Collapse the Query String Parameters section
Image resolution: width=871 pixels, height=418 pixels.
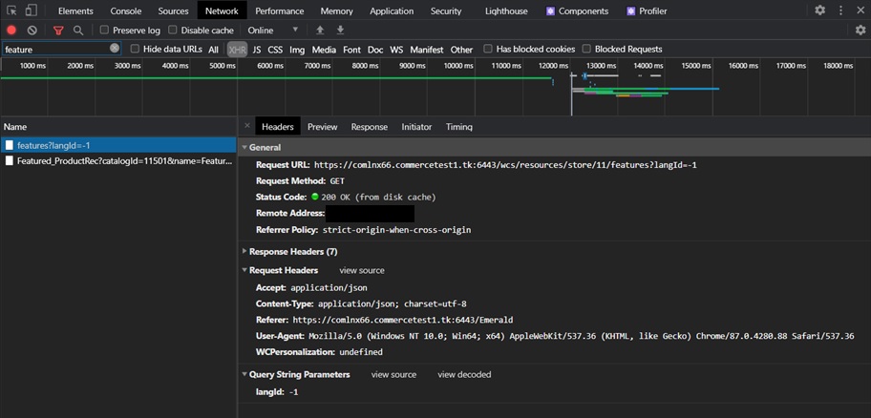click(299, 375)
